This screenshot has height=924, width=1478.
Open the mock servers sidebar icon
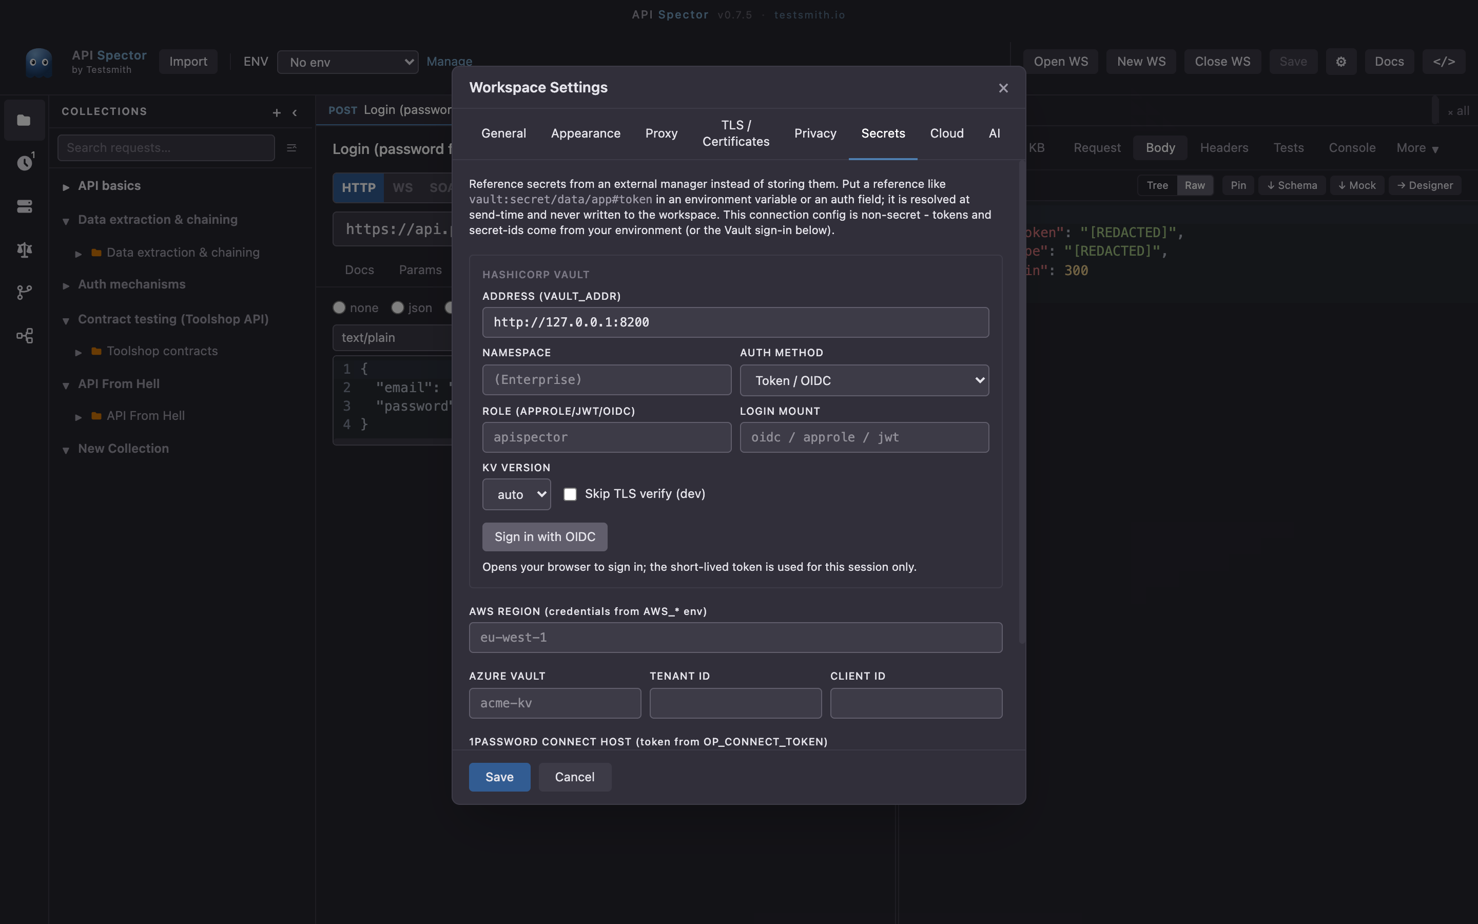[25, 206]
